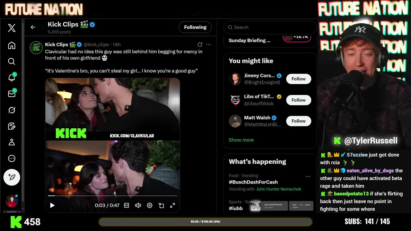This screenshot has width=411, height=231.
Task: Open Libs of TikTok profile avatar
Action: (235, 100)
